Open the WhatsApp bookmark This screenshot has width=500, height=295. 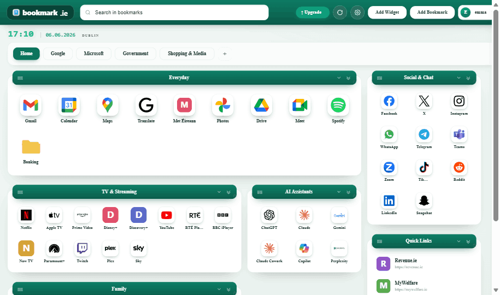pyautogui.click(x=389, y=134)
